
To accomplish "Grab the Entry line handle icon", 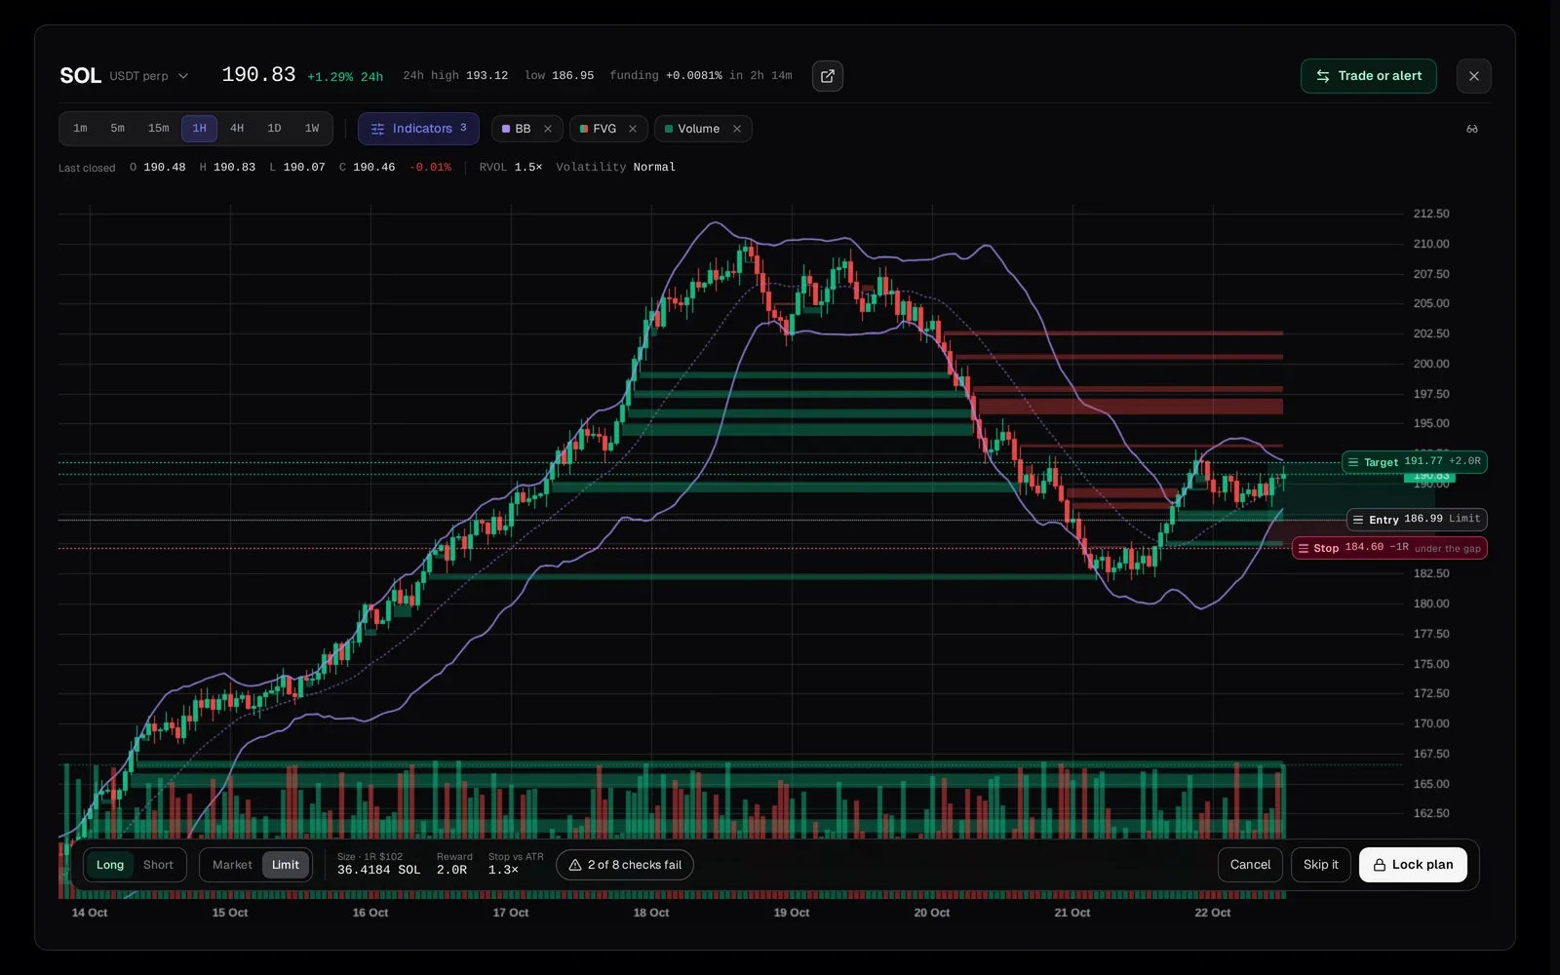I will (1358, 520).
